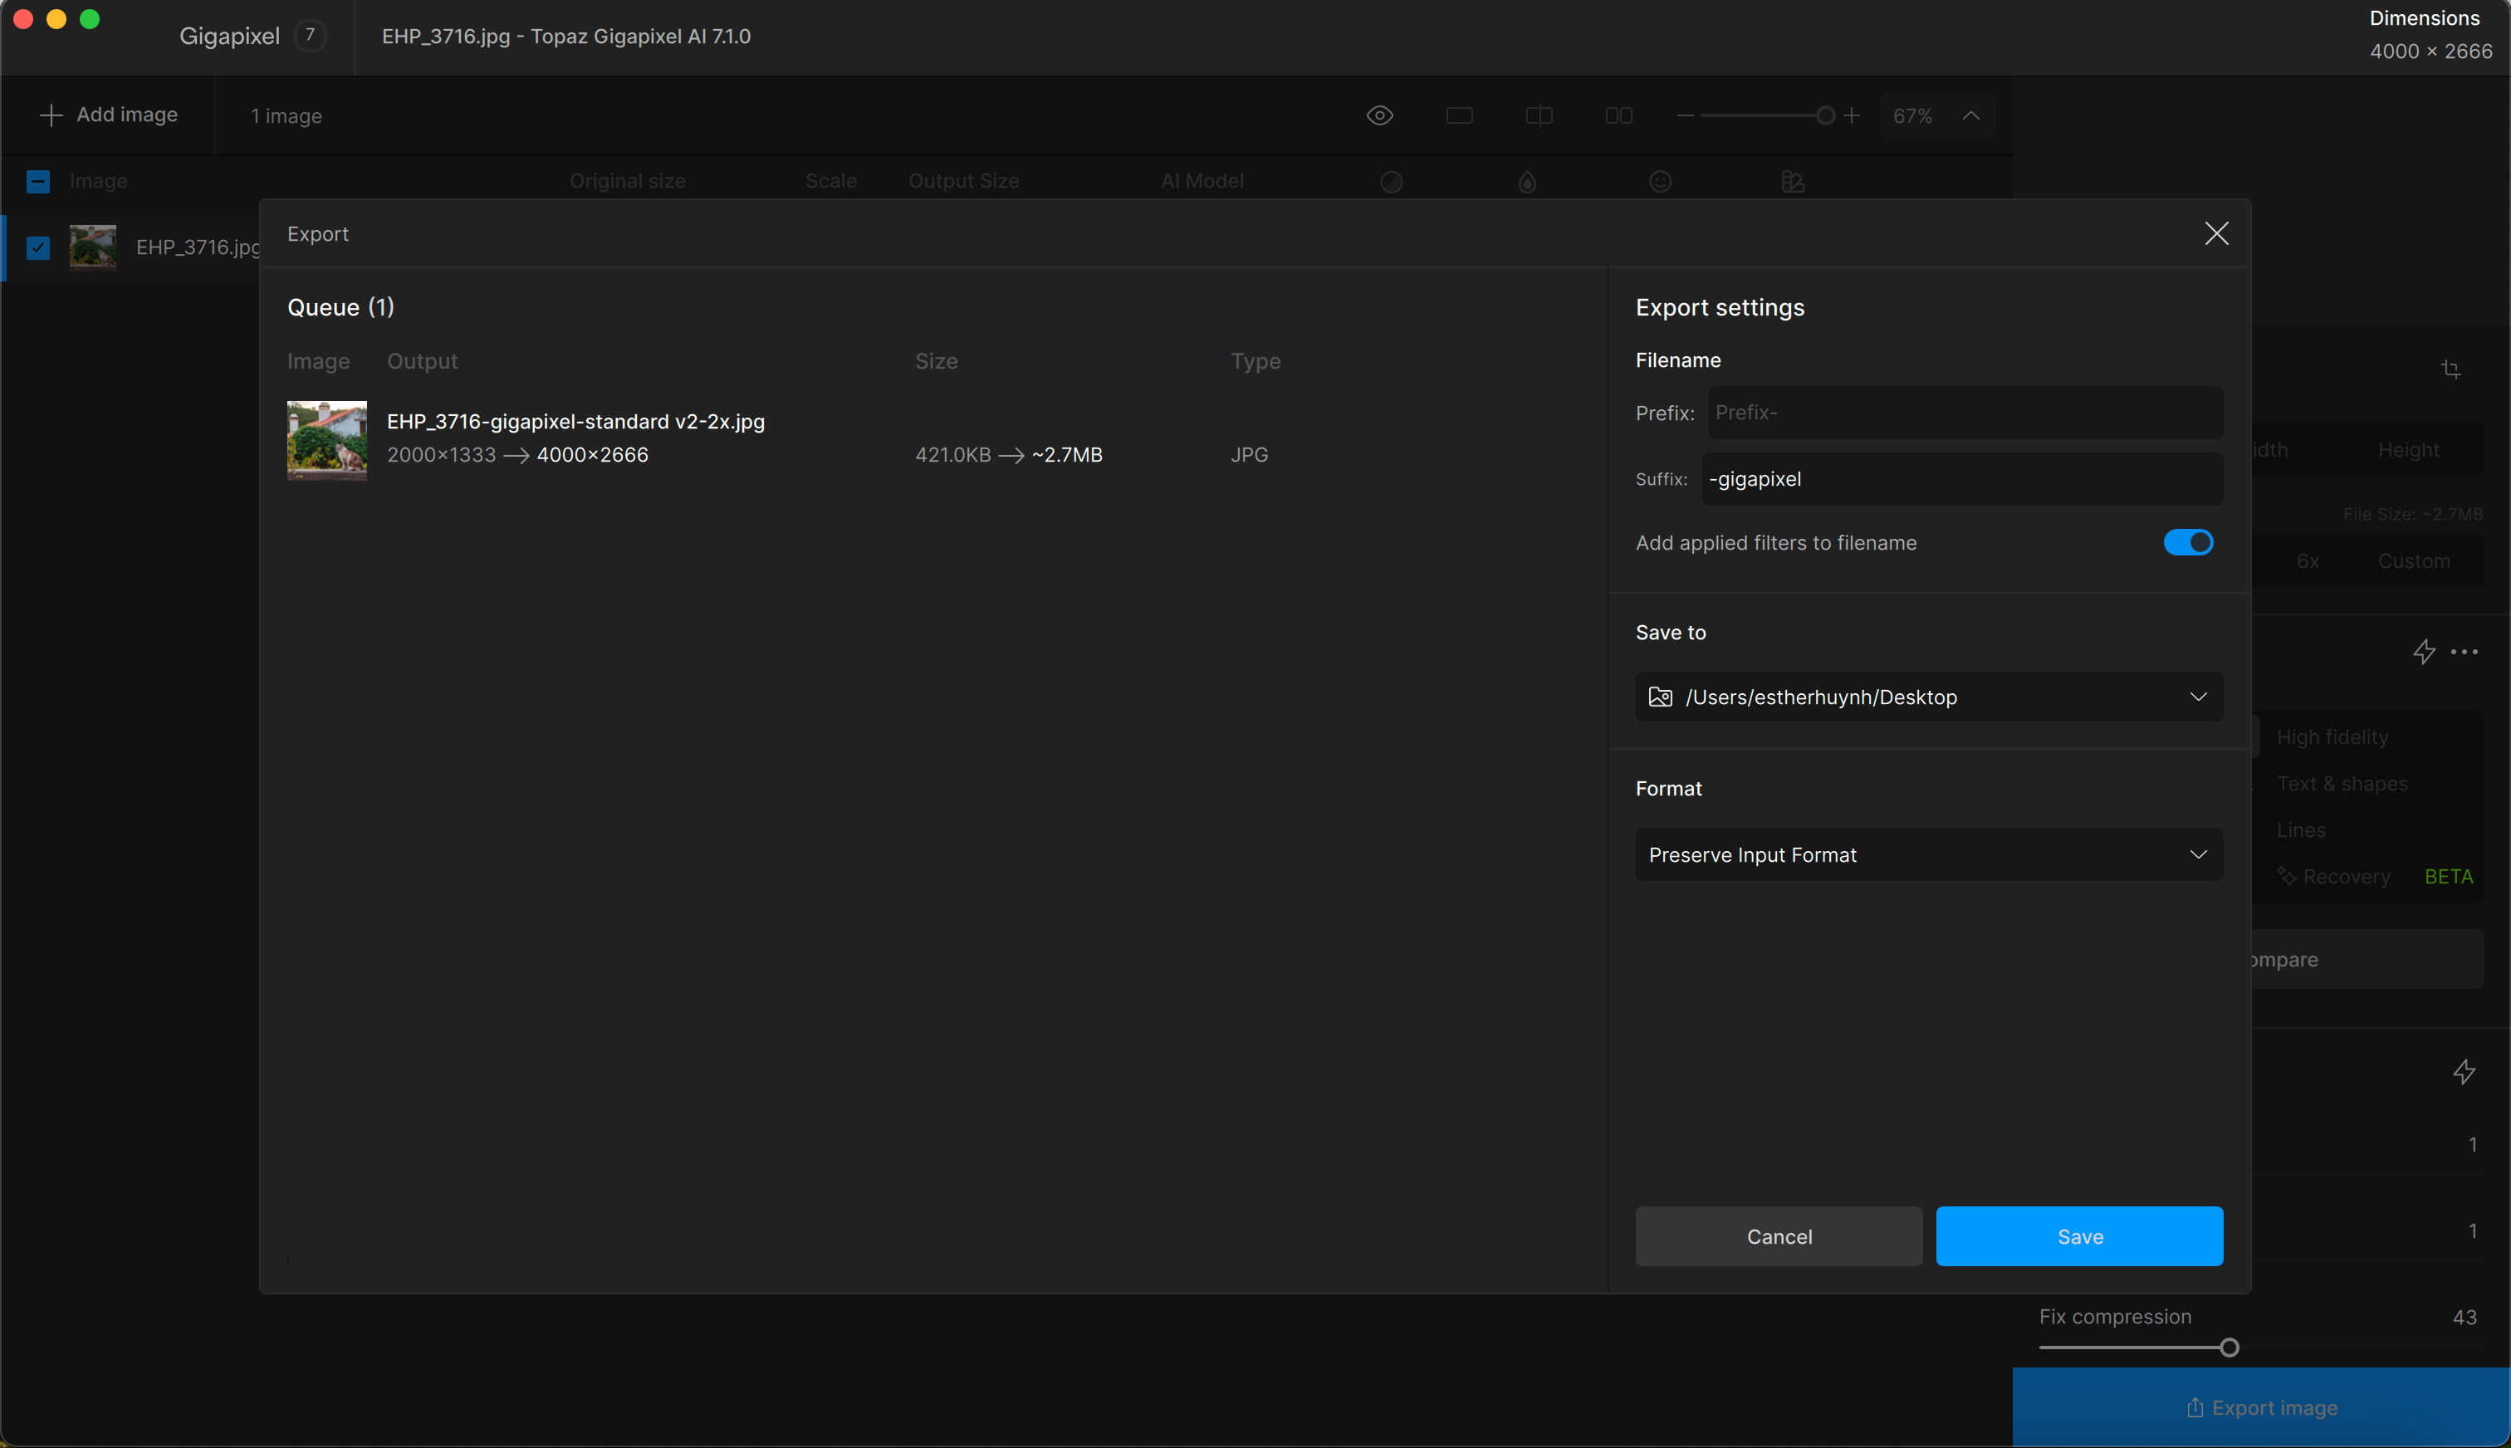2511x1448 pixels.
Task: Click the Fix compression value 43
Action: [x=2464, y=1317]
